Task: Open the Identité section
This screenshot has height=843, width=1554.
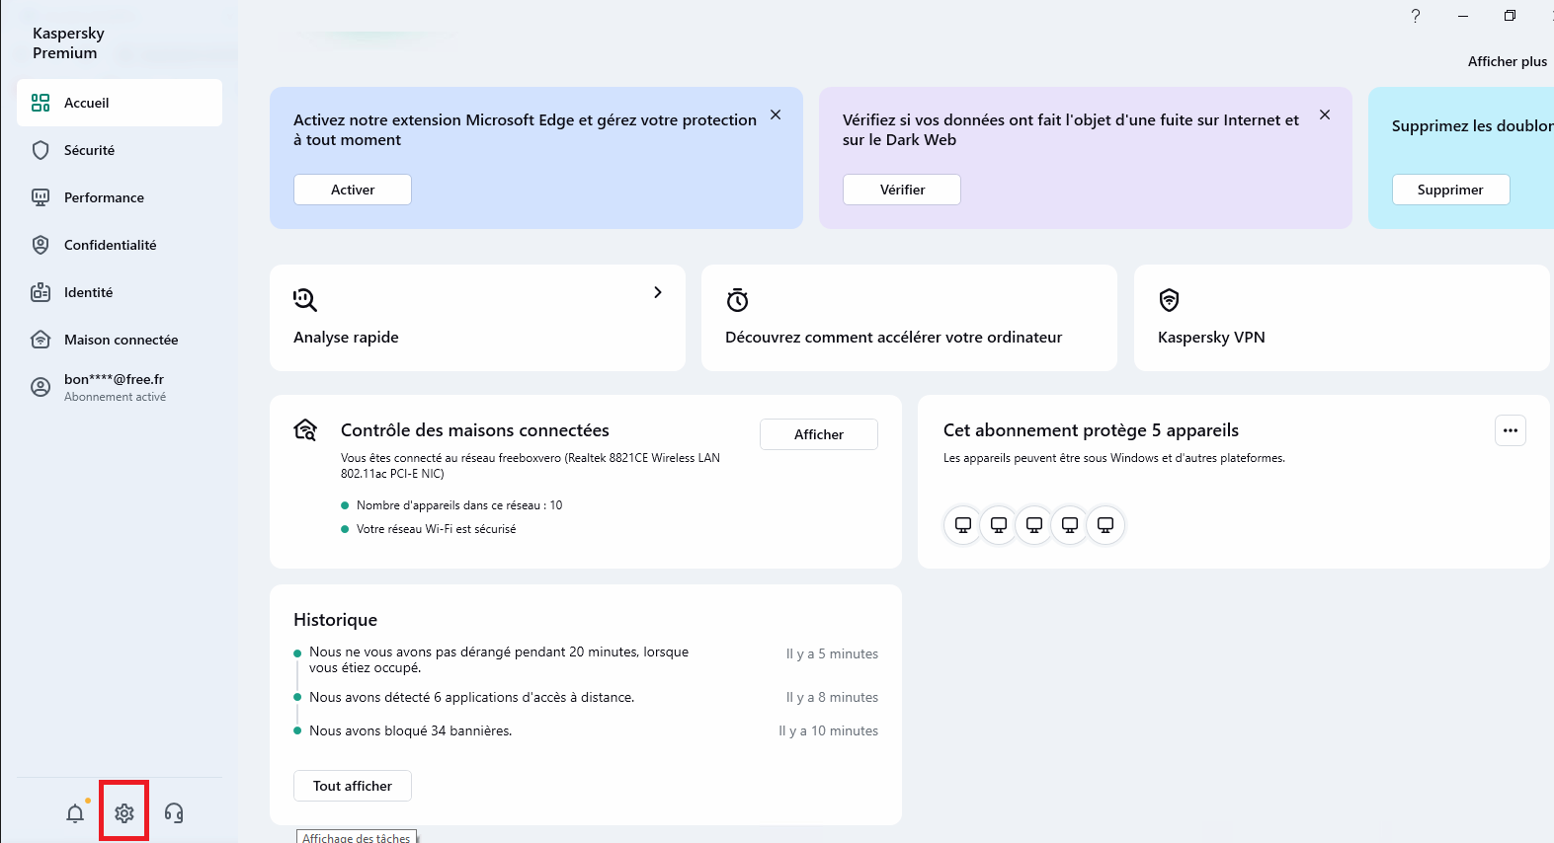Action: [120, 292]
